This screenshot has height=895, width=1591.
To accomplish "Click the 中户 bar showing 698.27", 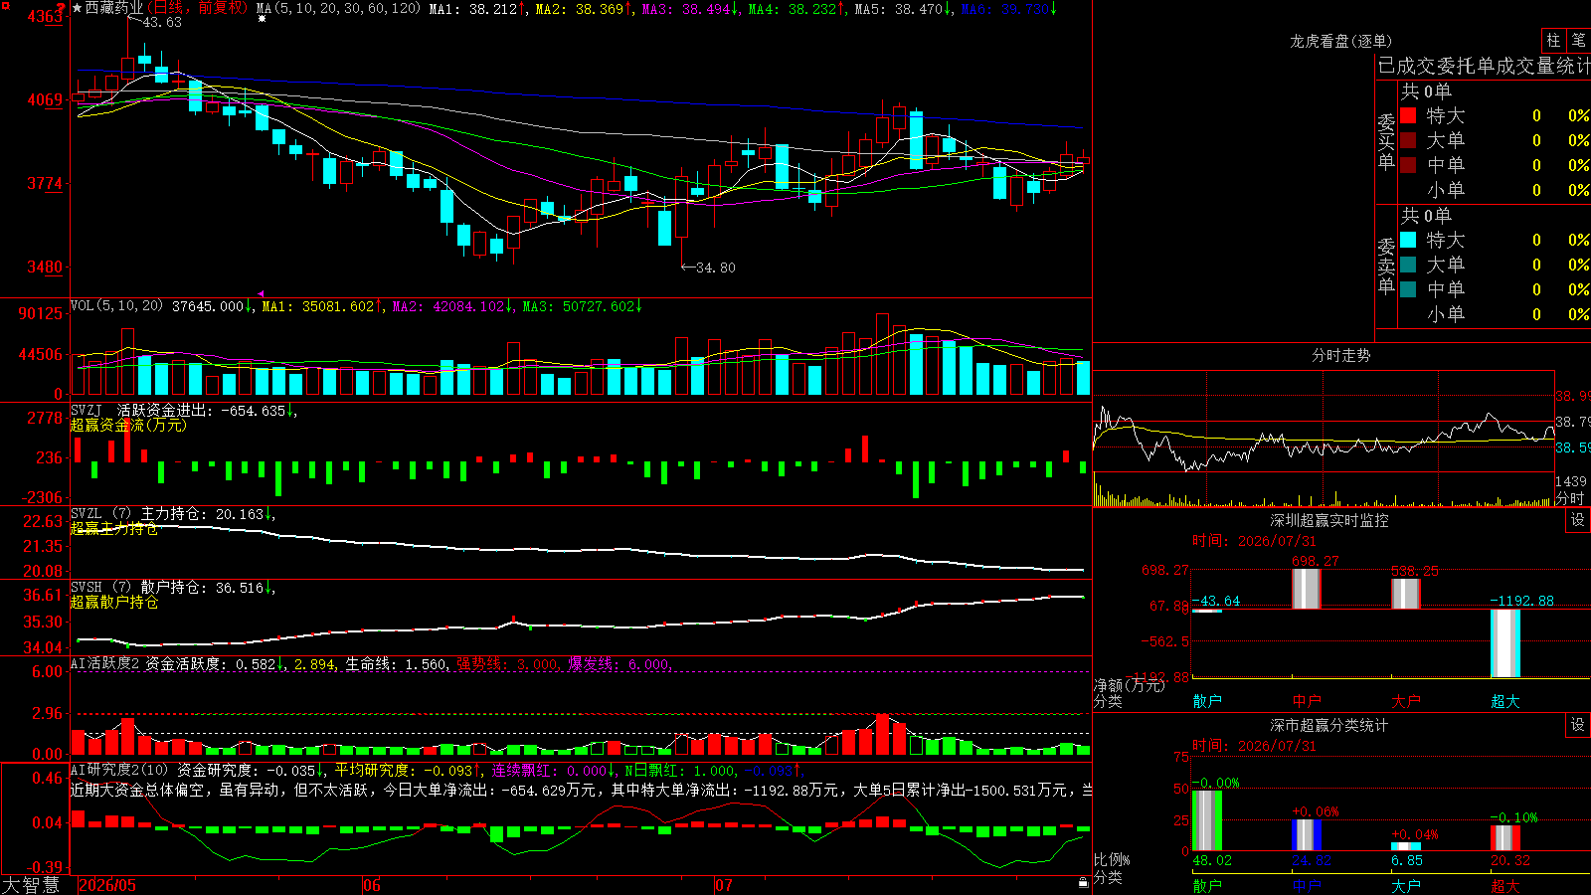I will pyautogui.click(x=1307, y=589).
